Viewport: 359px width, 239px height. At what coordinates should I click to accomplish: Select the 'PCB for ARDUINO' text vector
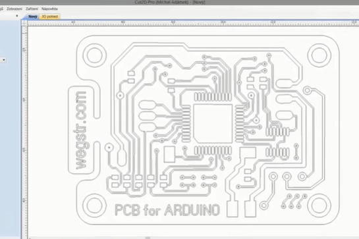tap(167, 209)
